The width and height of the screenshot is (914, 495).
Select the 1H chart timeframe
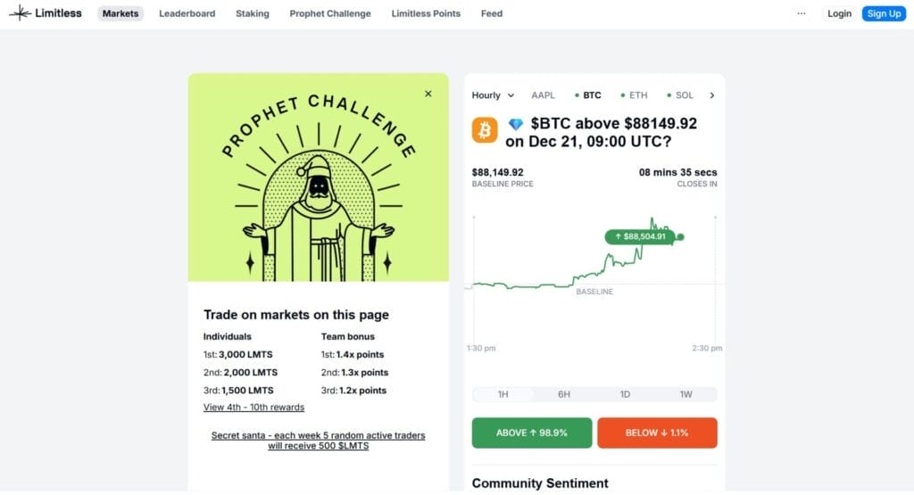tap(503, 394)
